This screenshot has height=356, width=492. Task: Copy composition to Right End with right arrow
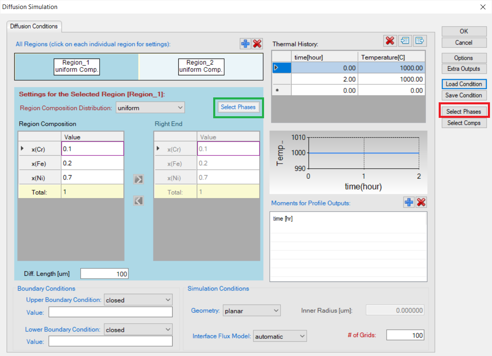pyautogui.click(x=139, y=179)
